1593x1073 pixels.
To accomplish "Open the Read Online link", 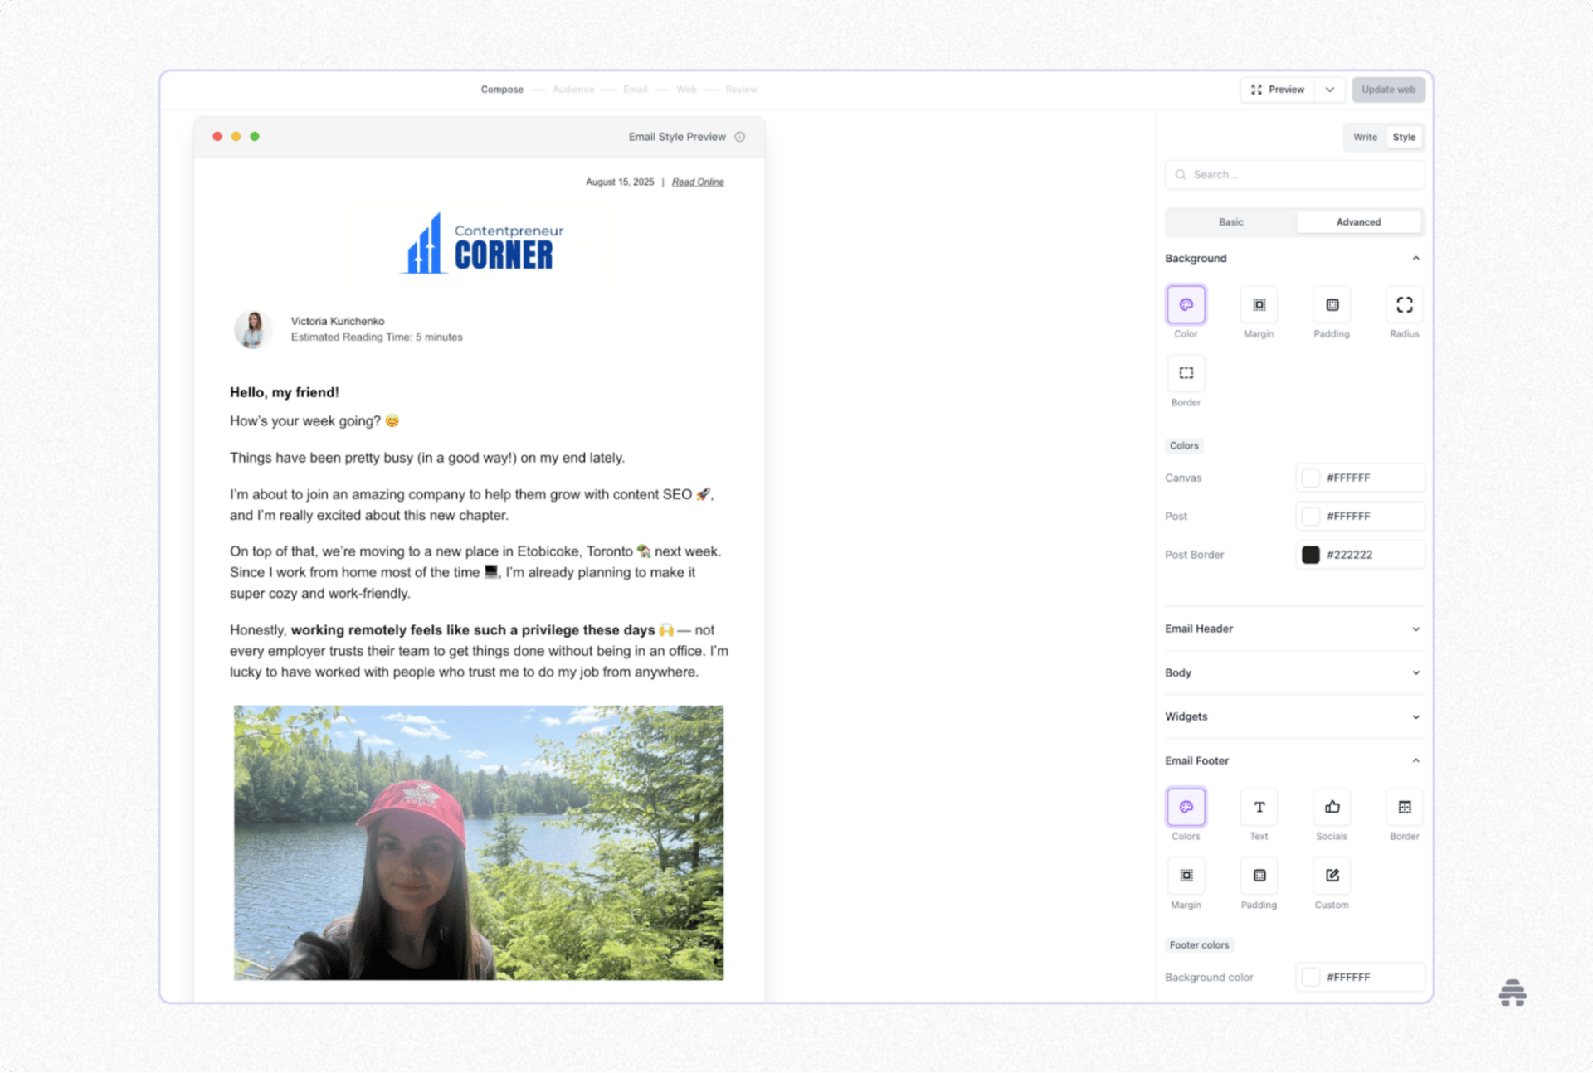I will pyautogui.click(x=698, y=182).
